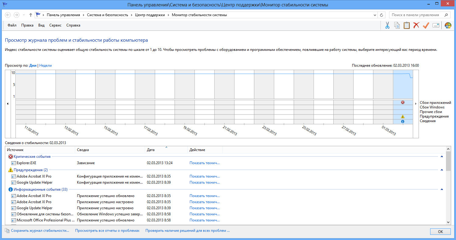Collapse the Критические события group
This screenshot has width=456, height=240.
coord(442,157)
